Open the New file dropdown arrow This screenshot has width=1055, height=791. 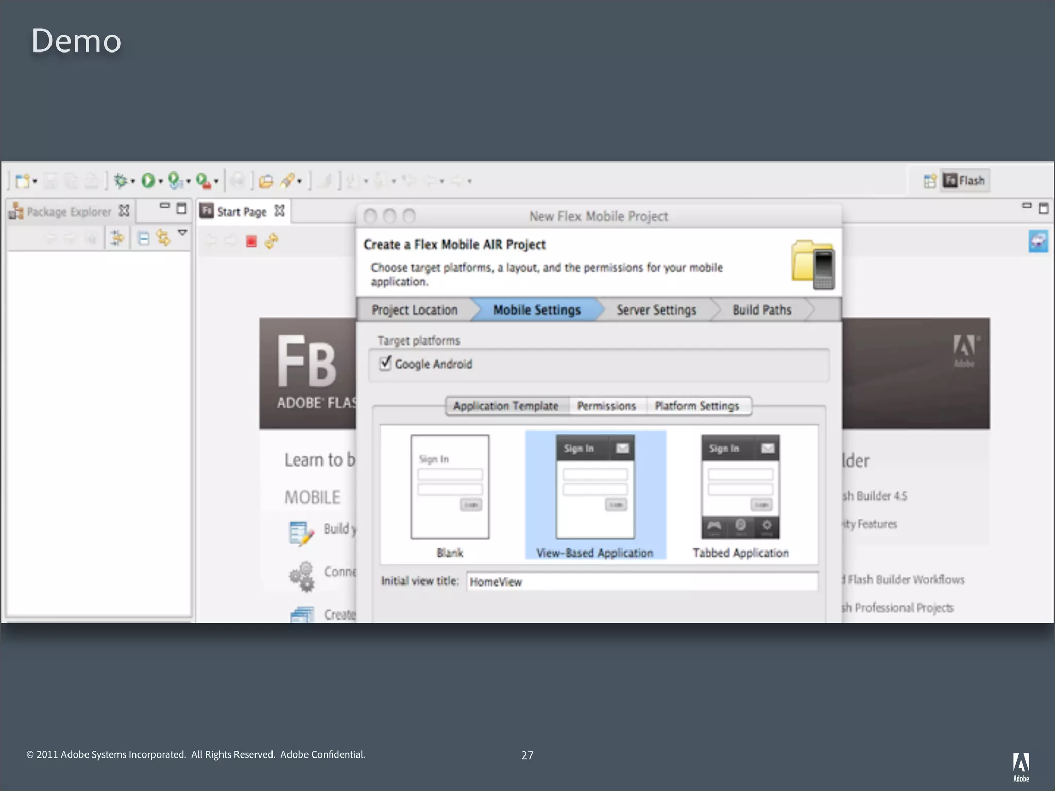pyautogui.click(x=35, y=181)
